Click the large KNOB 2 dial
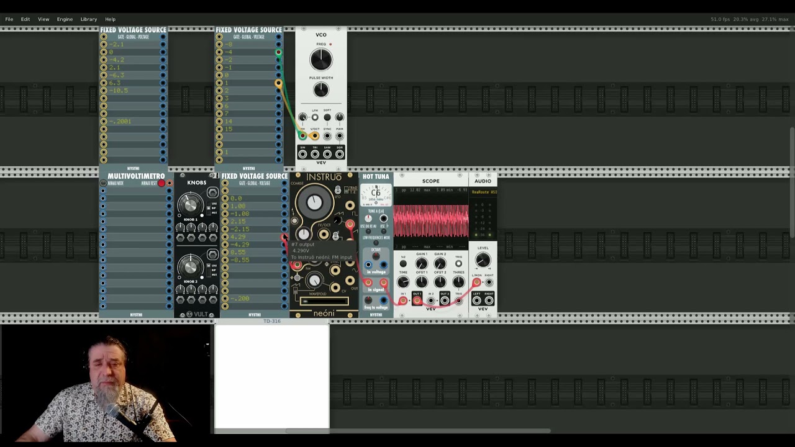 point(191,267)
